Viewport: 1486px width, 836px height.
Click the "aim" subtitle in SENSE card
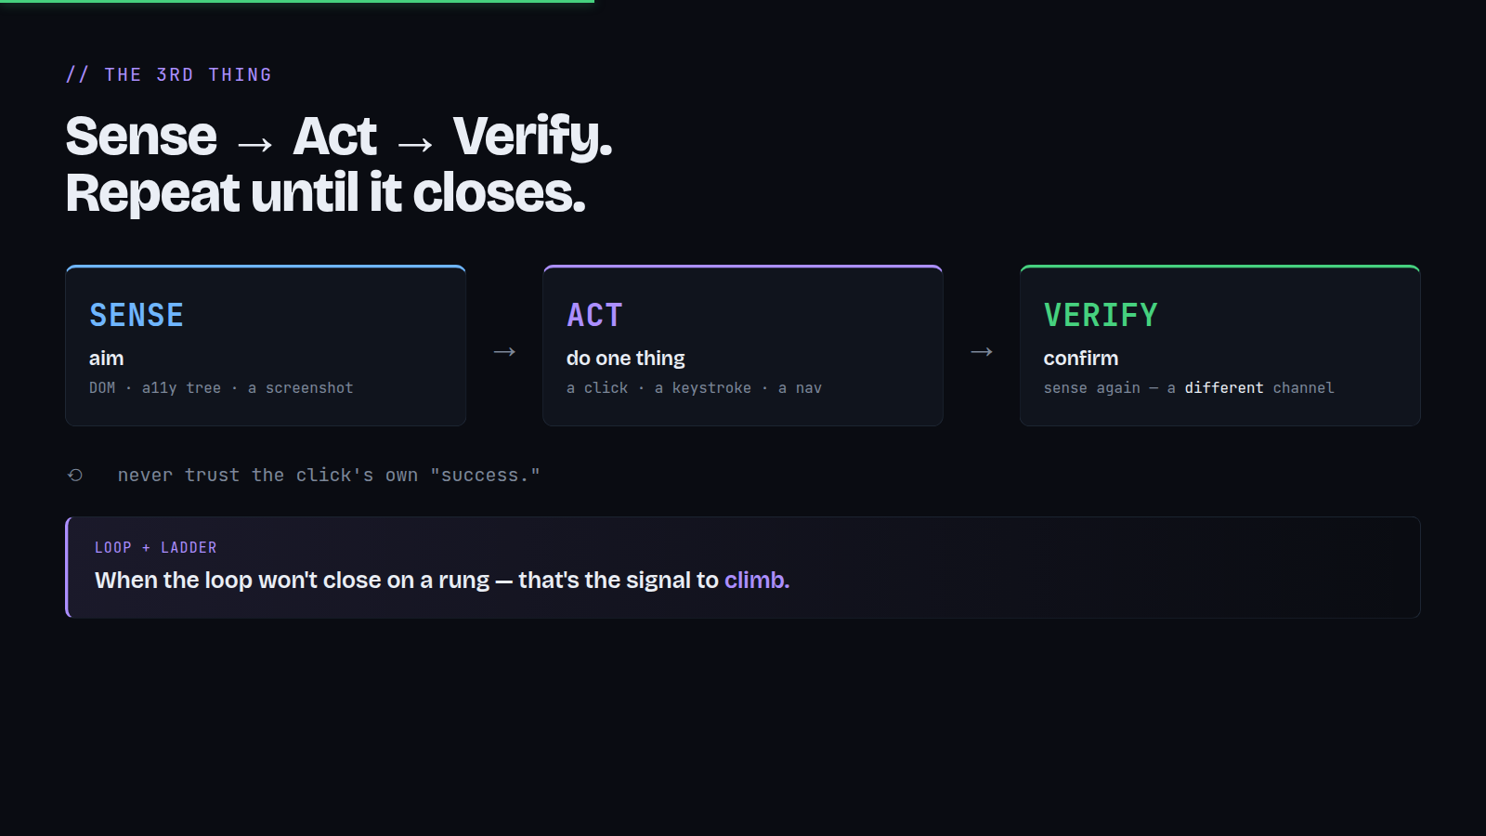tap(107, 359)
